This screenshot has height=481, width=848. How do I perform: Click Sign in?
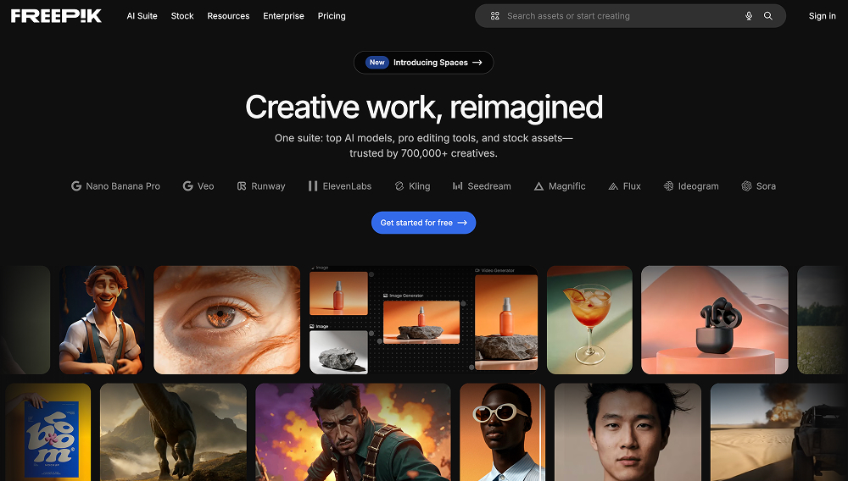(x=822, y=16)
